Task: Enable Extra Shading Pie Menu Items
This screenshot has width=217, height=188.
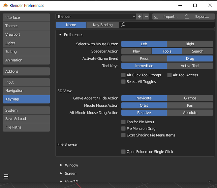Action: click(123, 135)
